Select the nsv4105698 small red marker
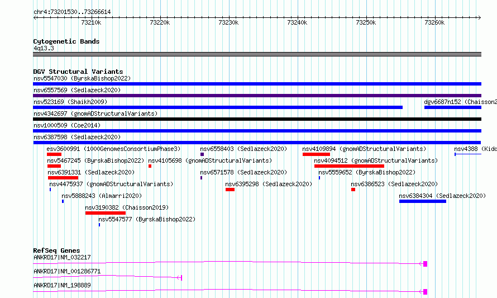Viewport: 497px width, 298px height. [150, 166]
